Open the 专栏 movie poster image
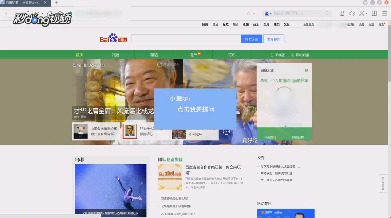 click(111, 191)
